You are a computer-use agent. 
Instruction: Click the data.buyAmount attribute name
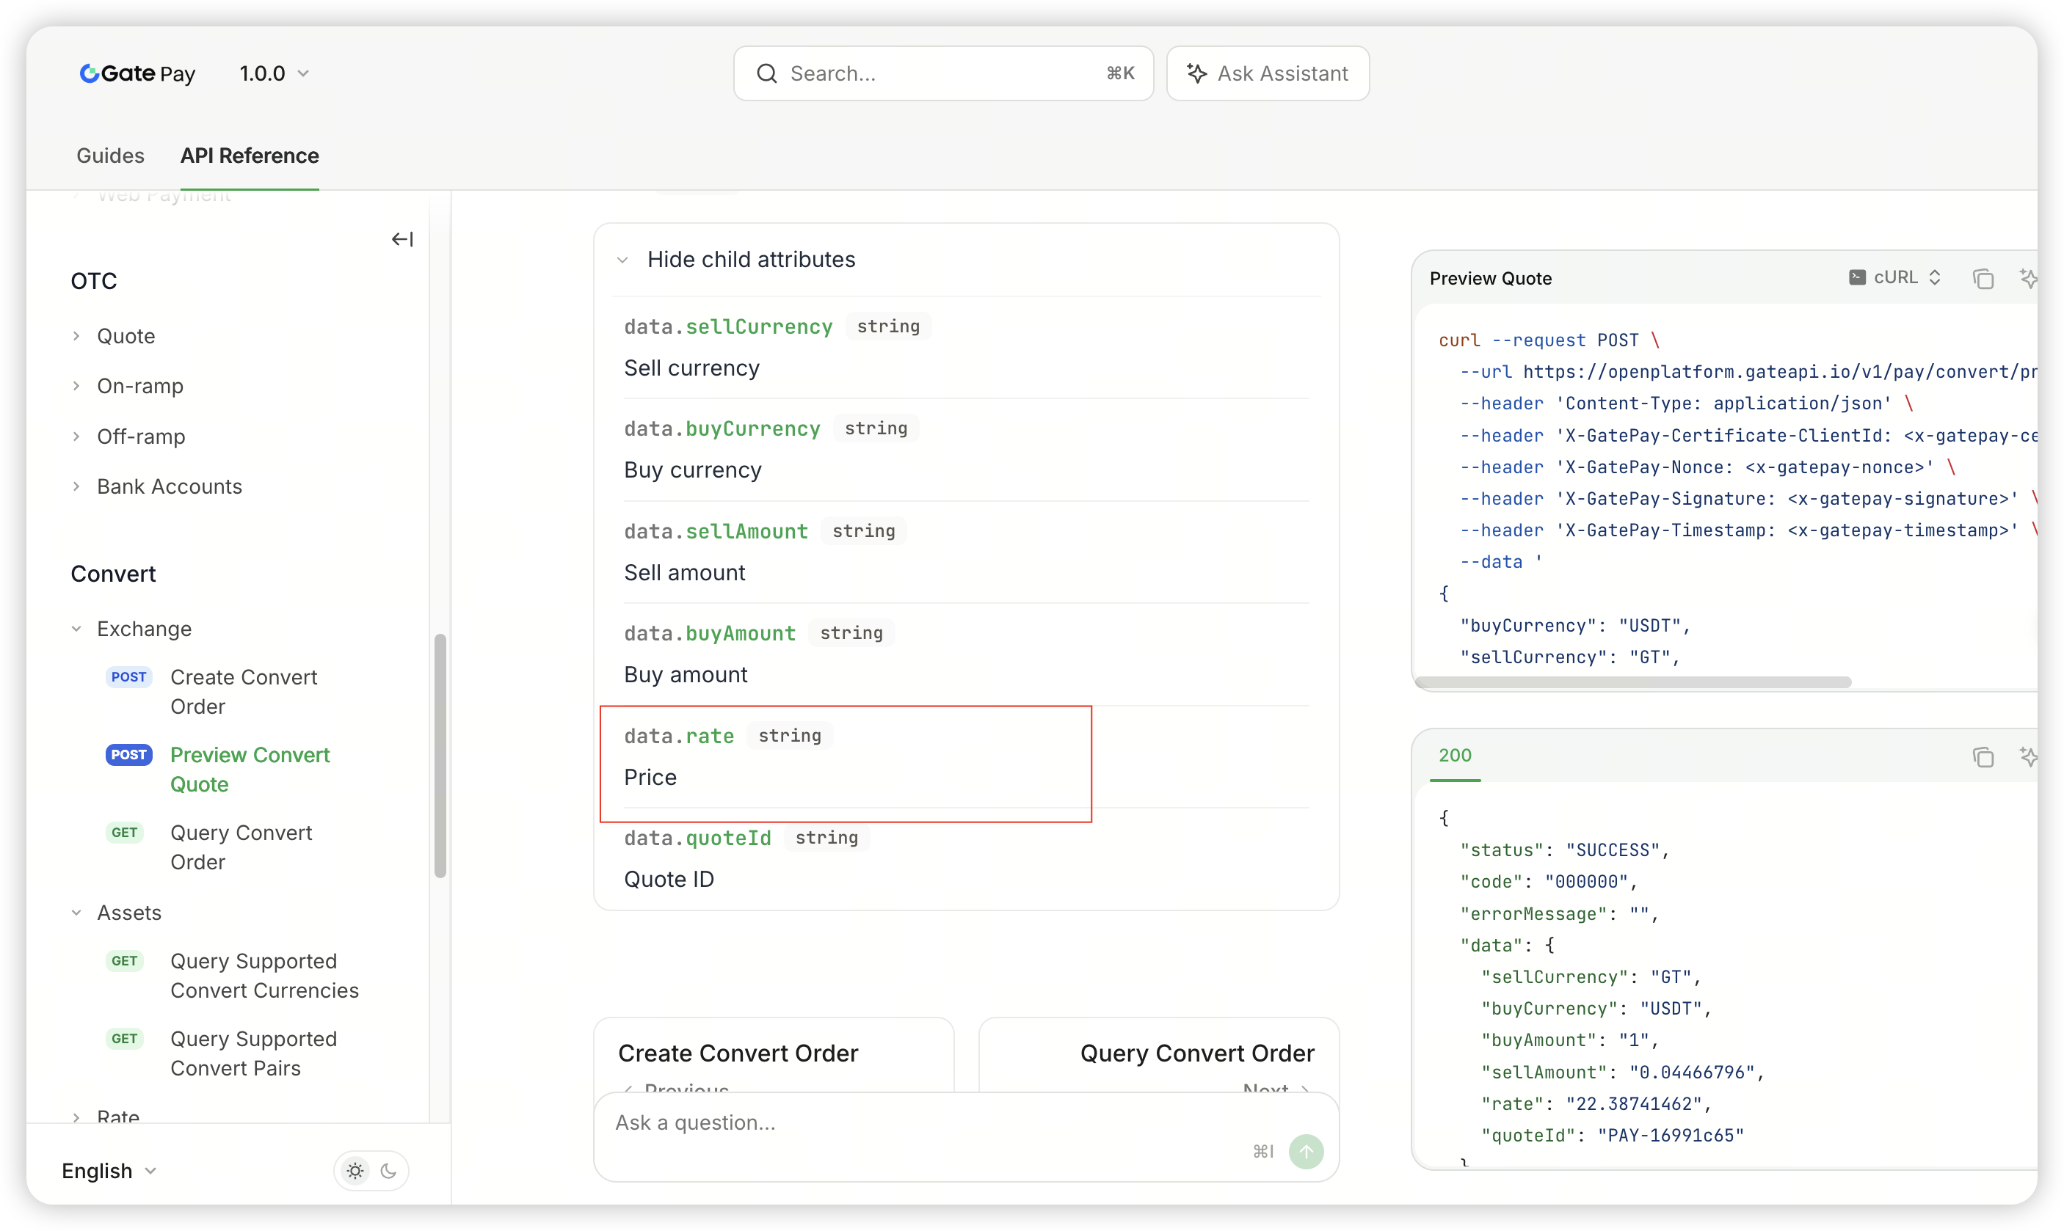[710, 634]
